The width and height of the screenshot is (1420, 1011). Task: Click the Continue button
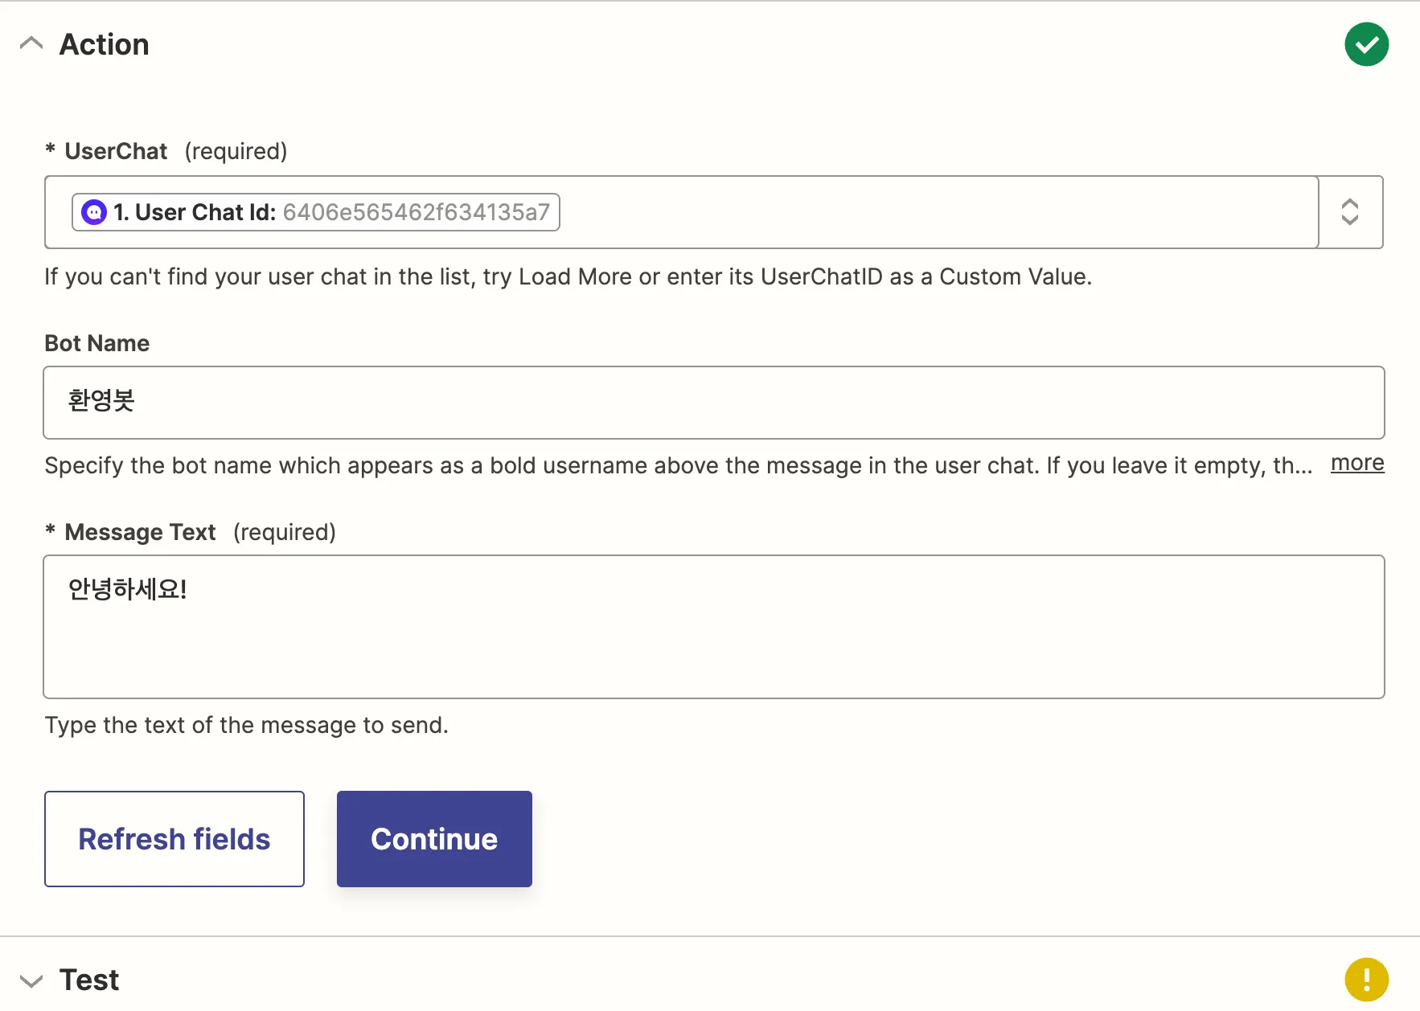(434, 839)
